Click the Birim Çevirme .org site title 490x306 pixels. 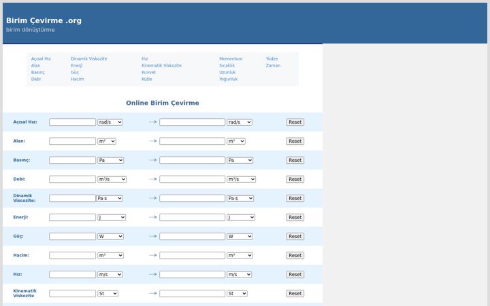click(44, 20)
